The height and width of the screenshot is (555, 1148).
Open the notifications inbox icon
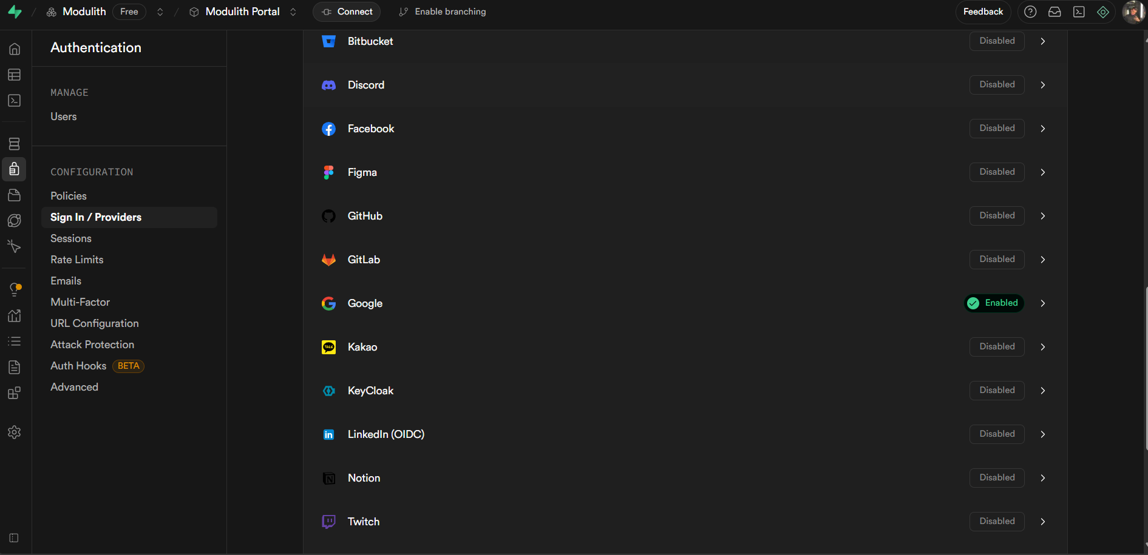1055,12
